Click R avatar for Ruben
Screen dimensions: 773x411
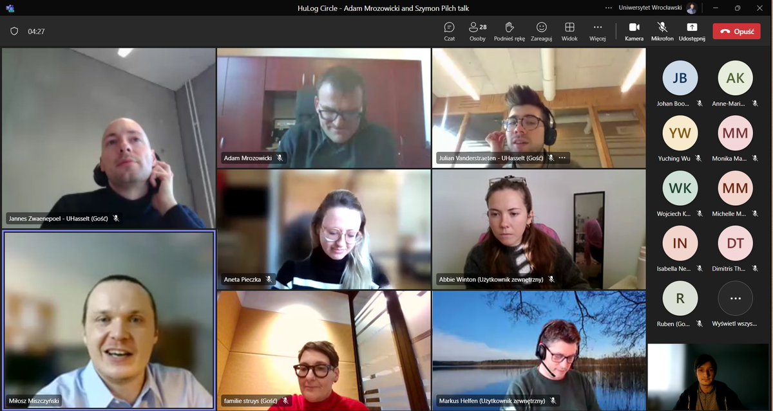point(680,298)
